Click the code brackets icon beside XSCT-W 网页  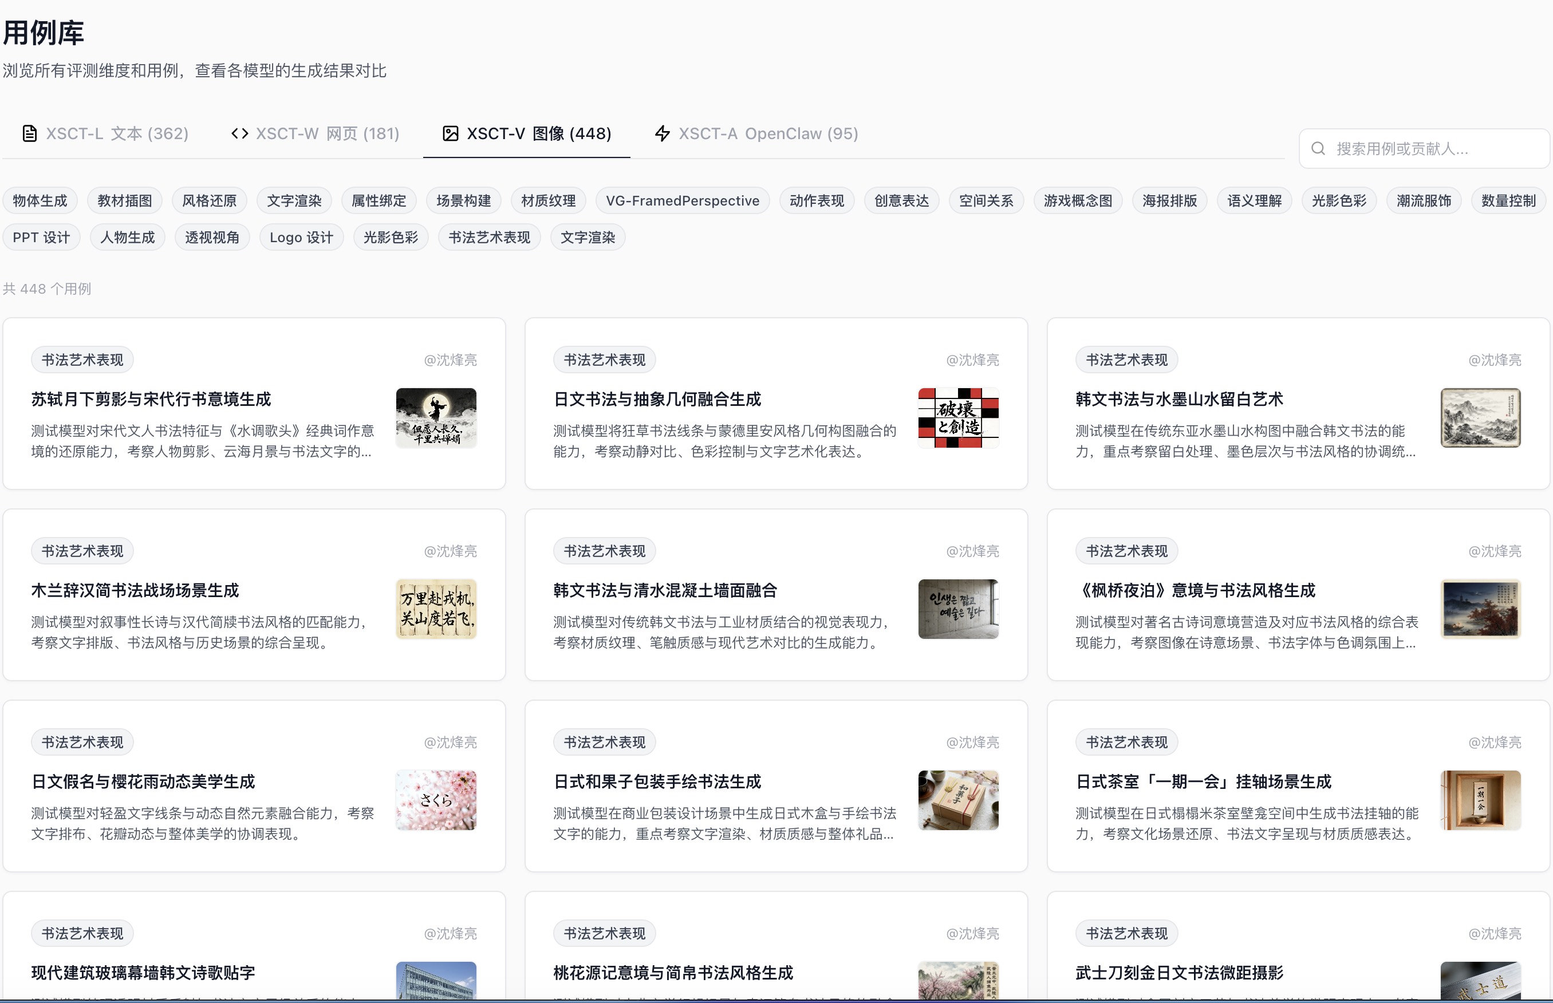[x=240, y=133]
